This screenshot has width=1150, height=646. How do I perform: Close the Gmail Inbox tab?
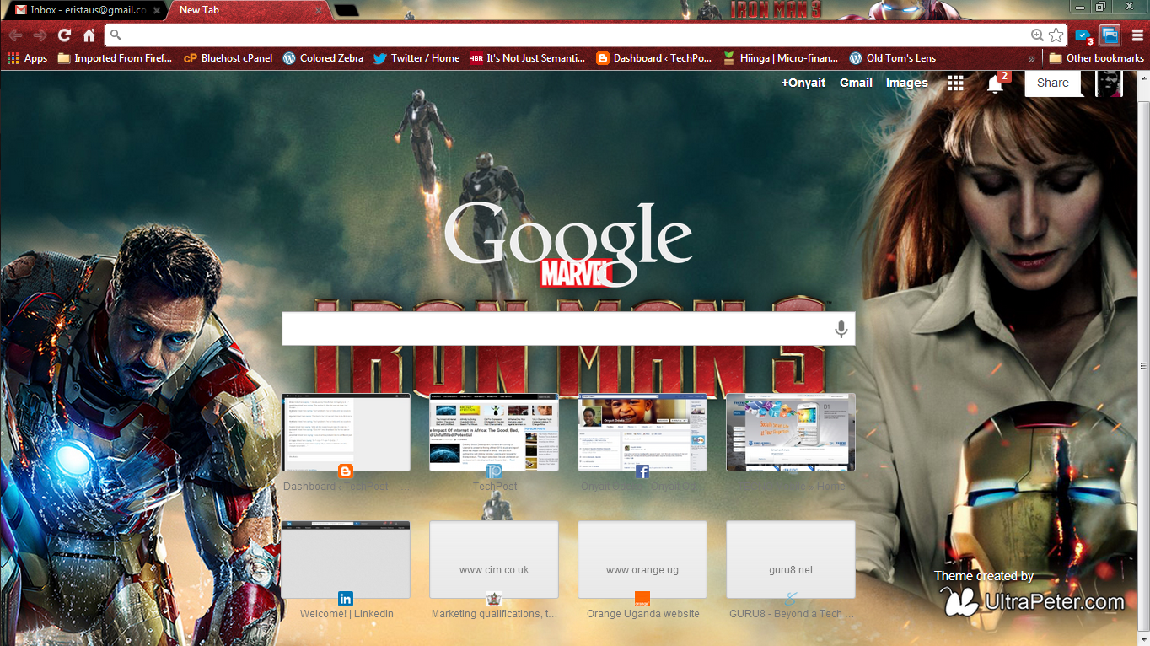155,10
